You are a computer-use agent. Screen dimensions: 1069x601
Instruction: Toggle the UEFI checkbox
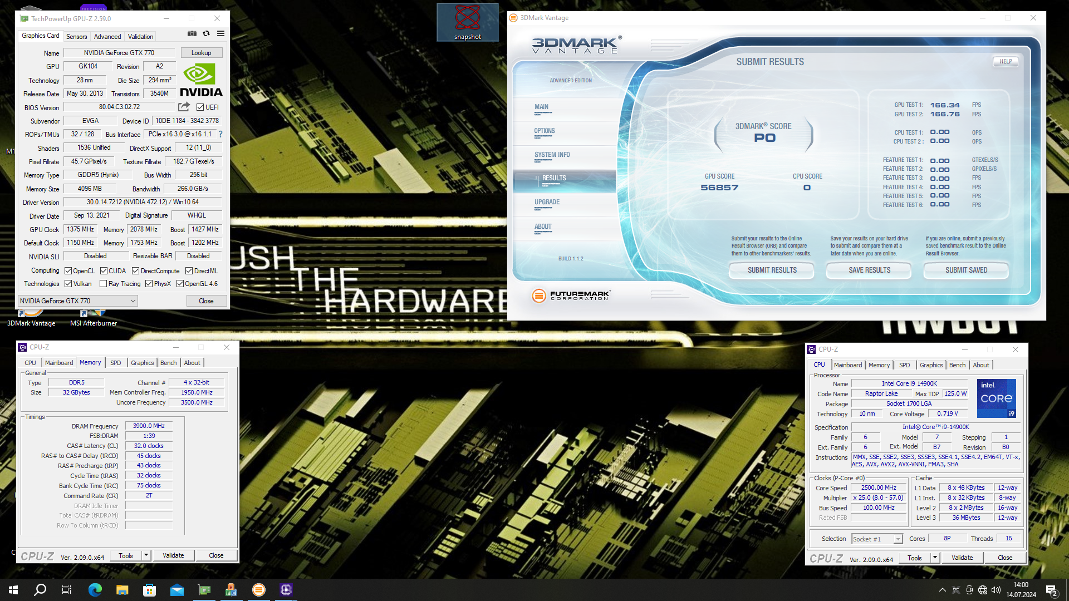(200, 107)
